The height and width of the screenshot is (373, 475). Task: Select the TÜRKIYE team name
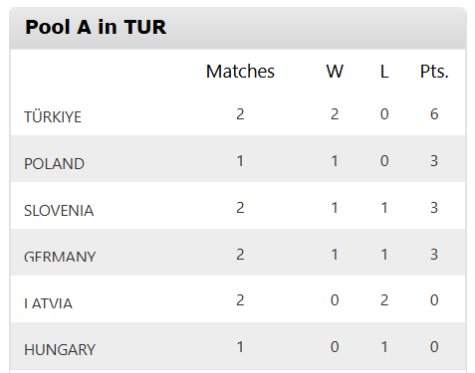click(x=53, y=116)
